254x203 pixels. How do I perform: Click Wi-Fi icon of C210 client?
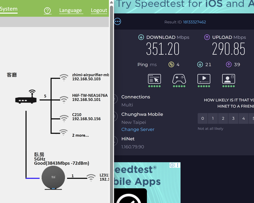pos(64,118)
